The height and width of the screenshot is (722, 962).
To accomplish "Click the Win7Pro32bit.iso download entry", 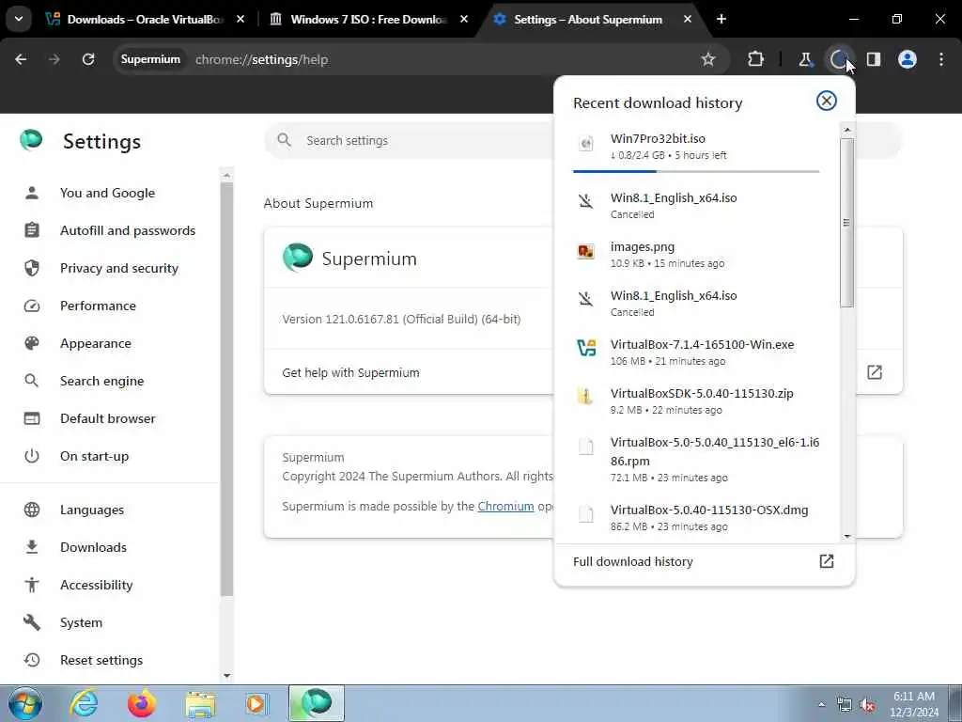I will pos(696,146).
